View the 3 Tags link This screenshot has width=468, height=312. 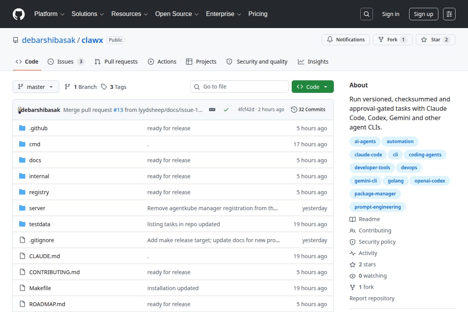click(114, 87)
